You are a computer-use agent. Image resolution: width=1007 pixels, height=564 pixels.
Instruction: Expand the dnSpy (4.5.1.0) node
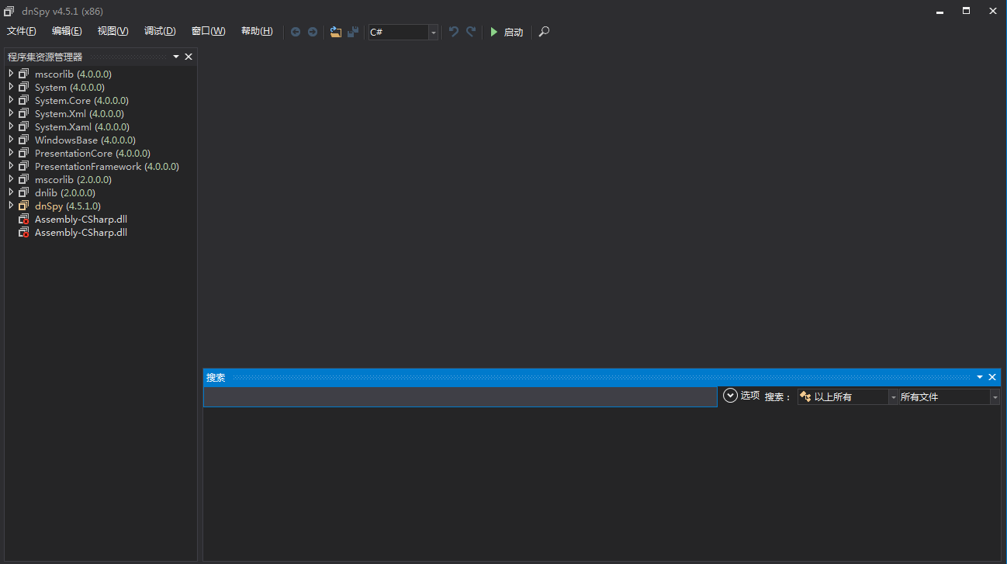point(11,206)
